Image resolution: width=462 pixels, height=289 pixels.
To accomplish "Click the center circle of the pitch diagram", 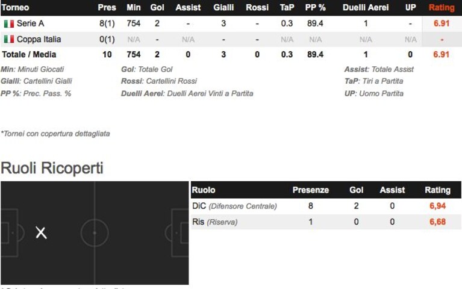I will (x=95, y=233).
